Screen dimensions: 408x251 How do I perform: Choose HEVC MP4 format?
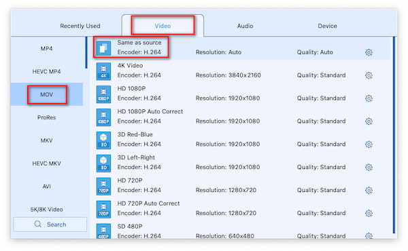point(46,71)
